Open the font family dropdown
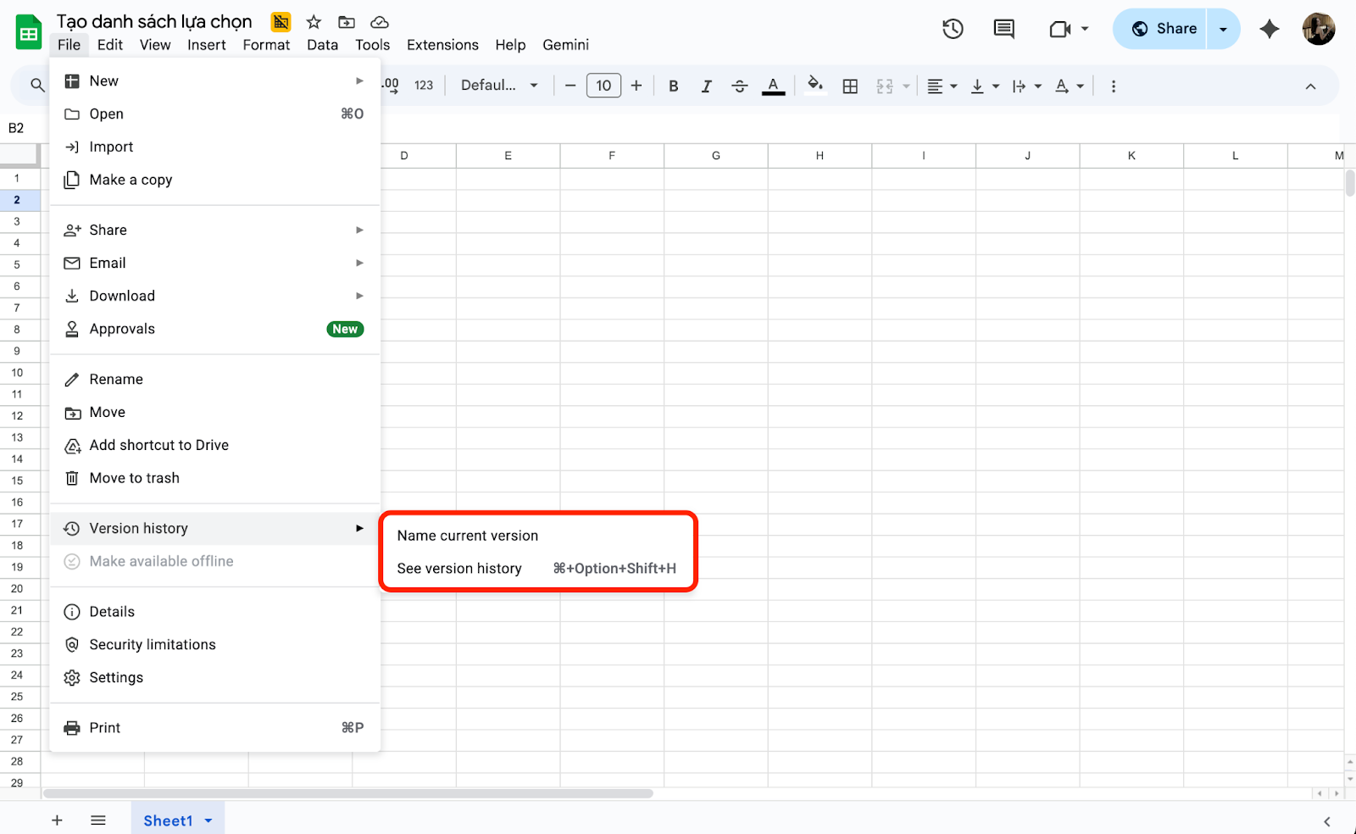The width and height of the screenshot is (1356, 834). click(x=499, y=86)
